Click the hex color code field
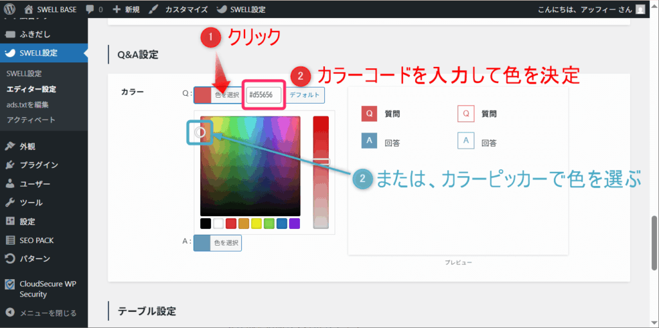659x328 pixels. point(264,95)
